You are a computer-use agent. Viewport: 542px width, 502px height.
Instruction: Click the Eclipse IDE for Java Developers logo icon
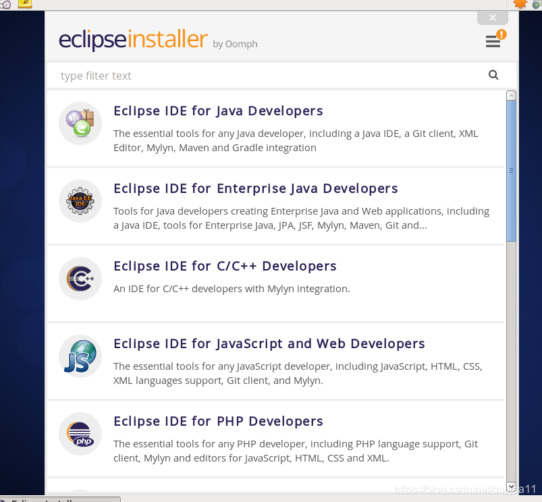(x=80, y=123)
